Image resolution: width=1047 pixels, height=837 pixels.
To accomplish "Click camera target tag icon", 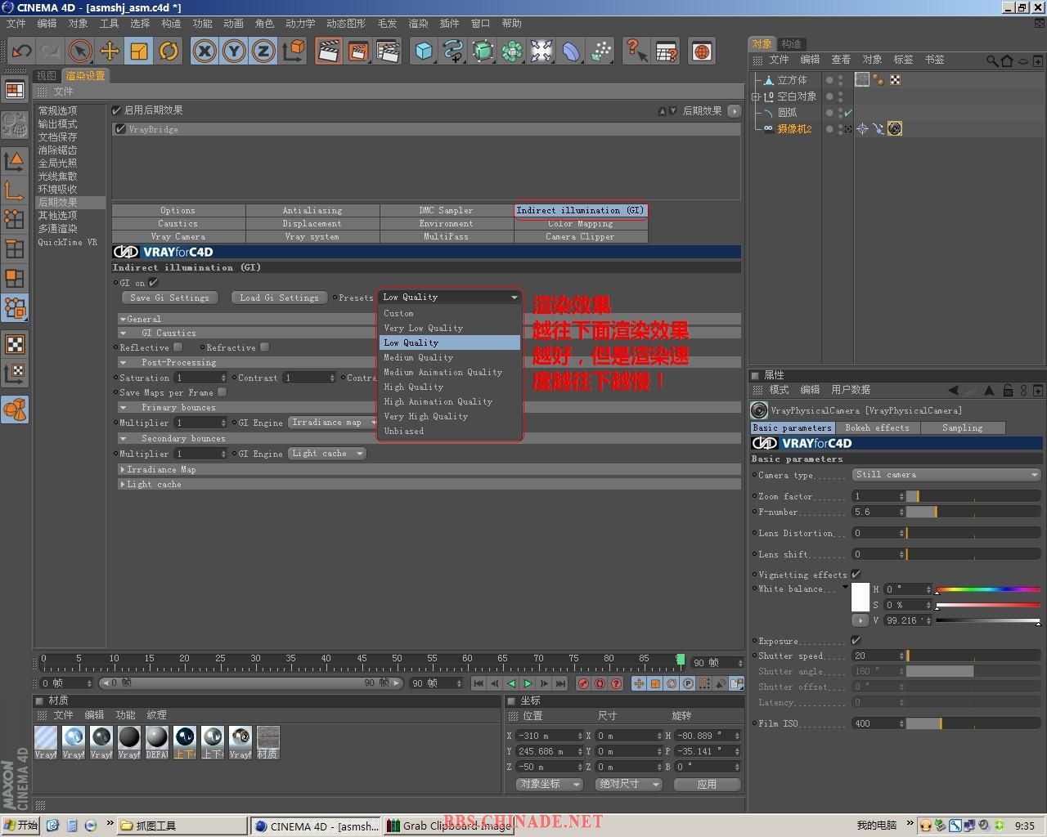I will coord(862,129).
